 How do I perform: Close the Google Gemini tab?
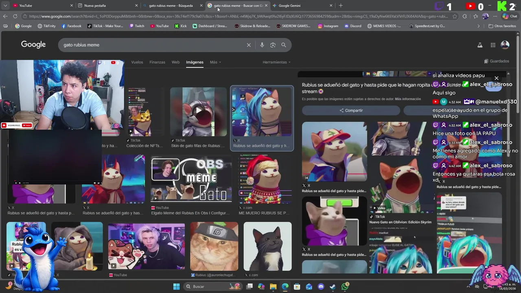(331, 5)
